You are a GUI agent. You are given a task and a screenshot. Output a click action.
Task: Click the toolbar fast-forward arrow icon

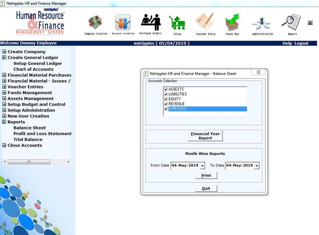(310, 22)
